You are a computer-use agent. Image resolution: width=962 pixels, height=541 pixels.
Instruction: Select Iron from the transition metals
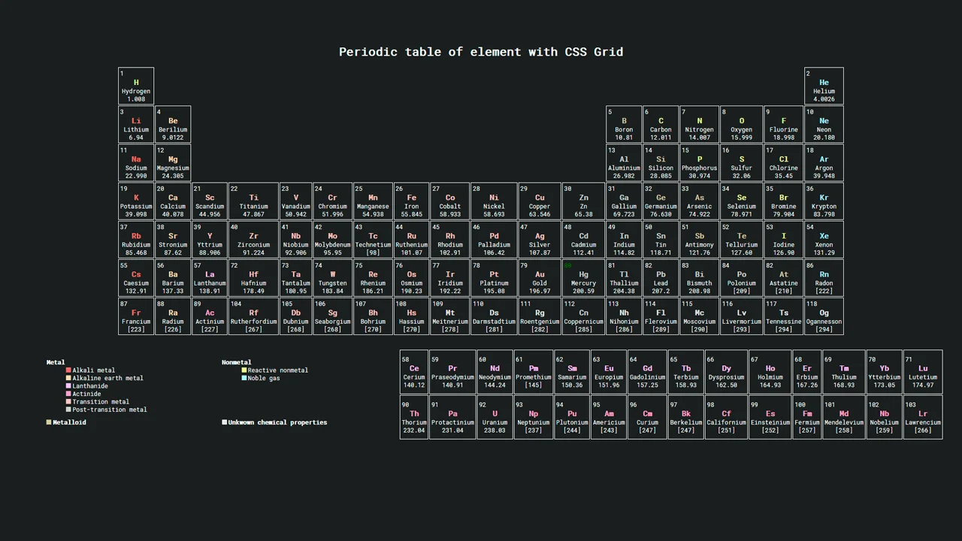412,201
